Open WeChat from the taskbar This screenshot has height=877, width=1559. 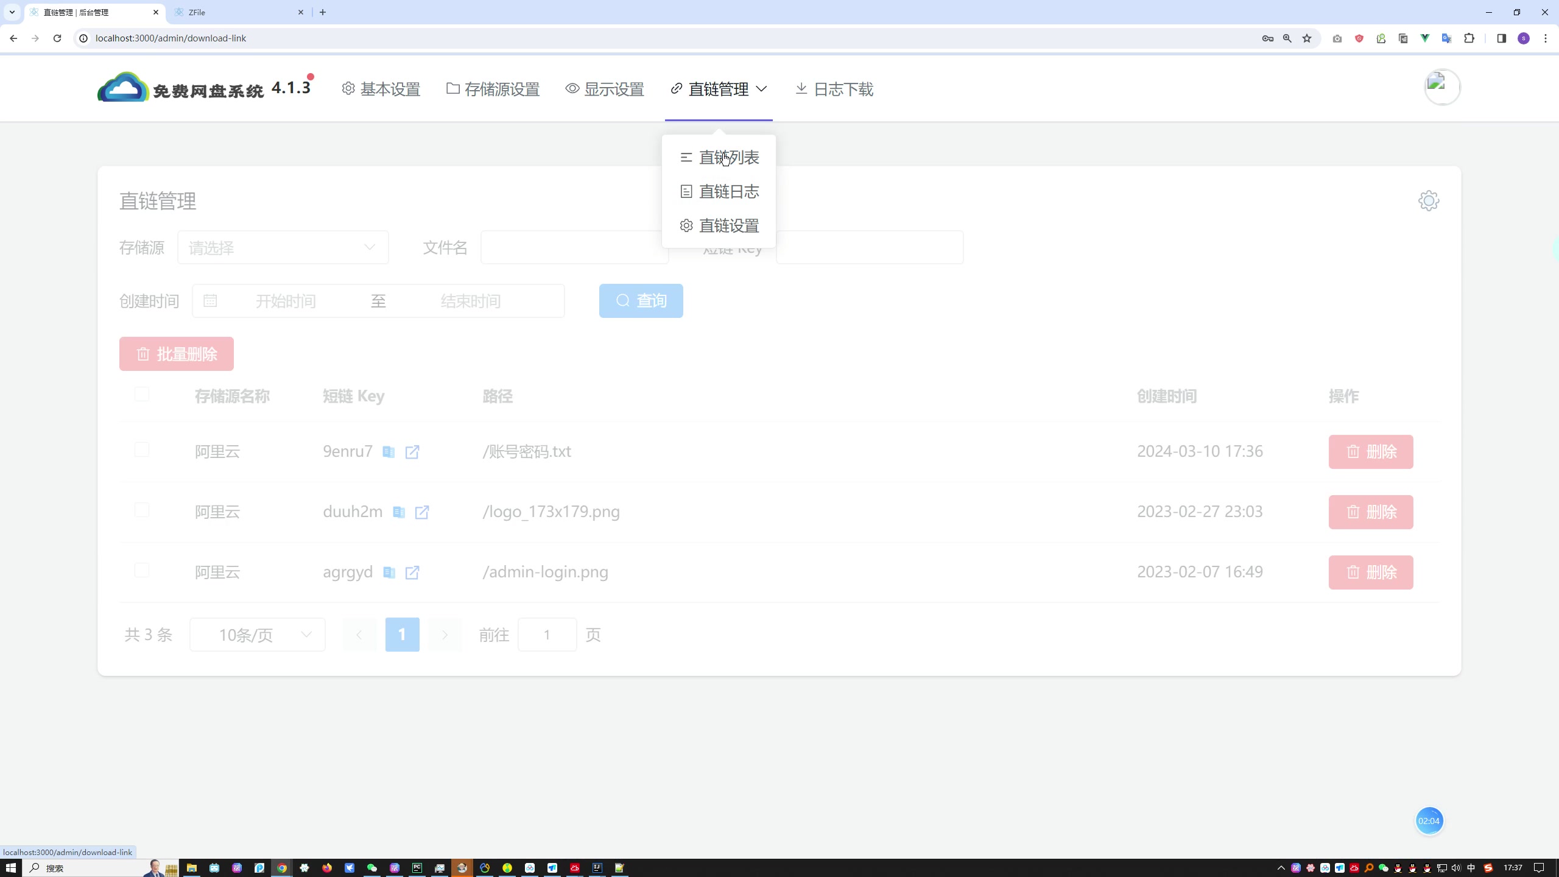[x=372, y=868]
